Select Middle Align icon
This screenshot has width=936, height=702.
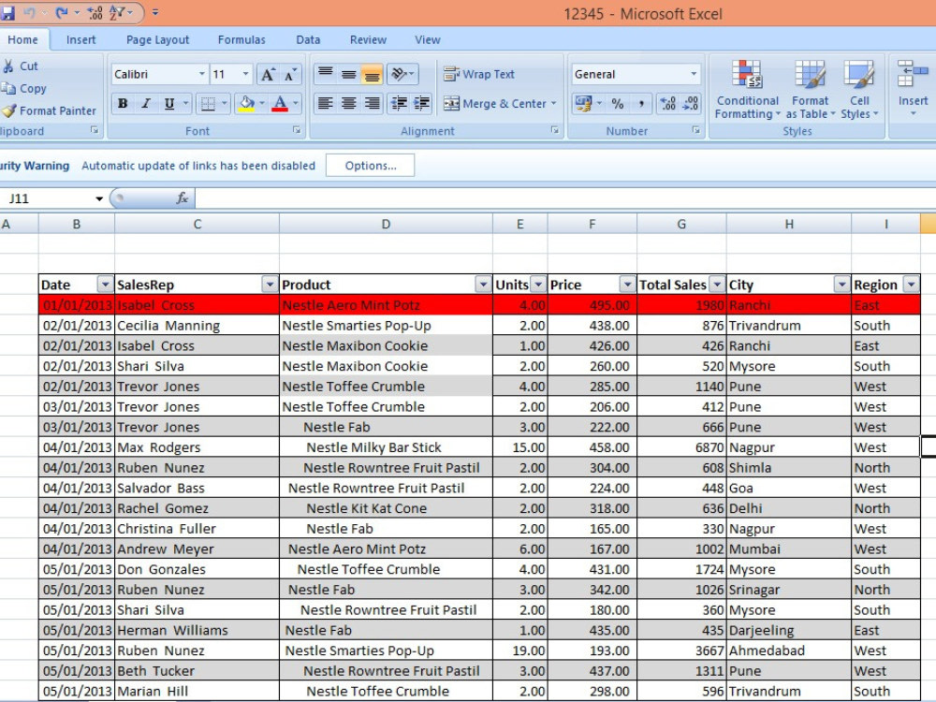348,74
